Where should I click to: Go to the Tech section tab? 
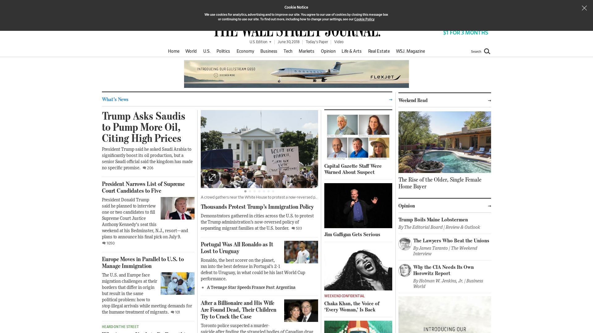[x=288, y=51]
